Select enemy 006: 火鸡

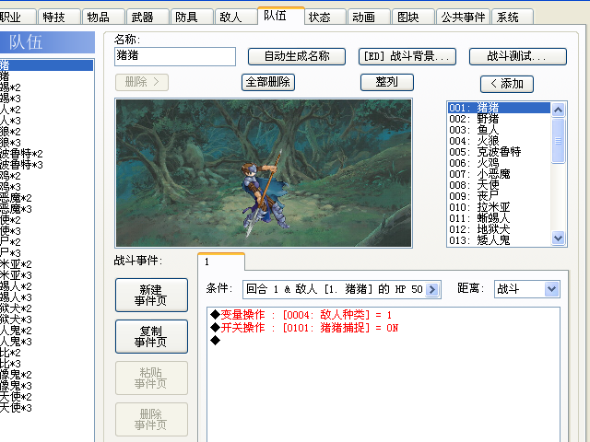(x=499, y=163)
